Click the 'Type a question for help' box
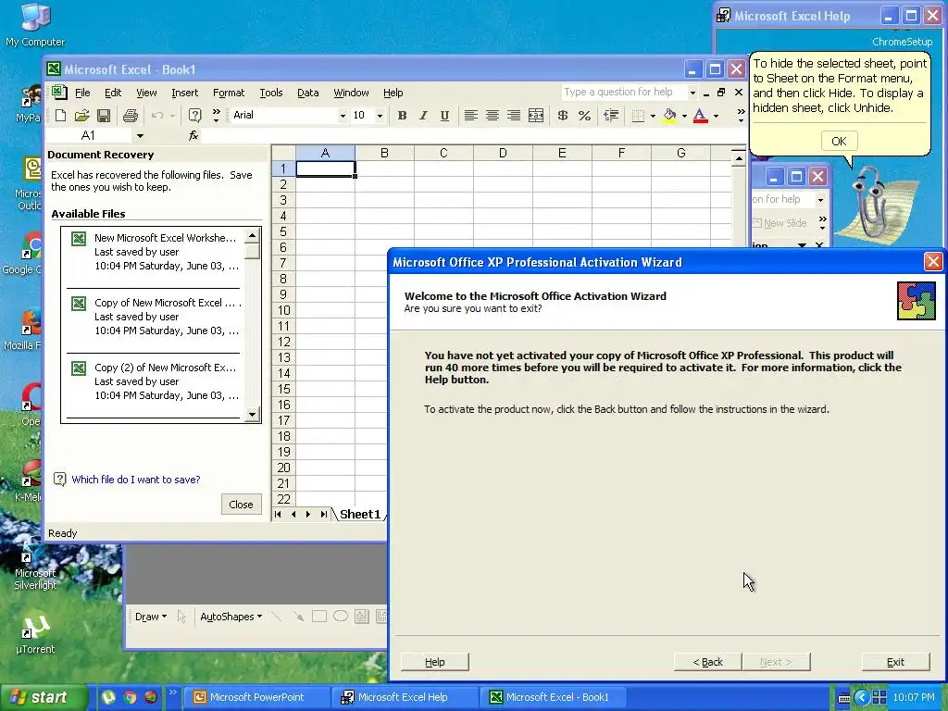Image resolution: width=948 pixels, height=711 pixels. 624,93
